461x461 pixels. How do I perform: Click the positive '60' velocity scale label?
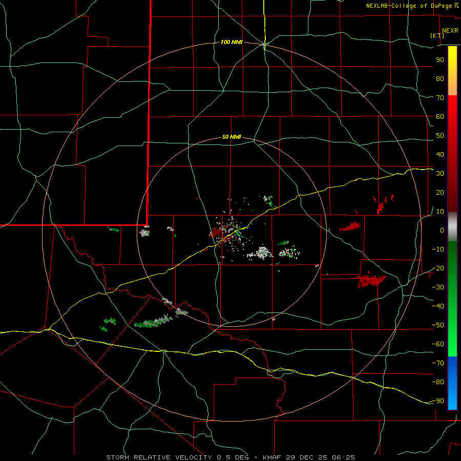point(440,117)
